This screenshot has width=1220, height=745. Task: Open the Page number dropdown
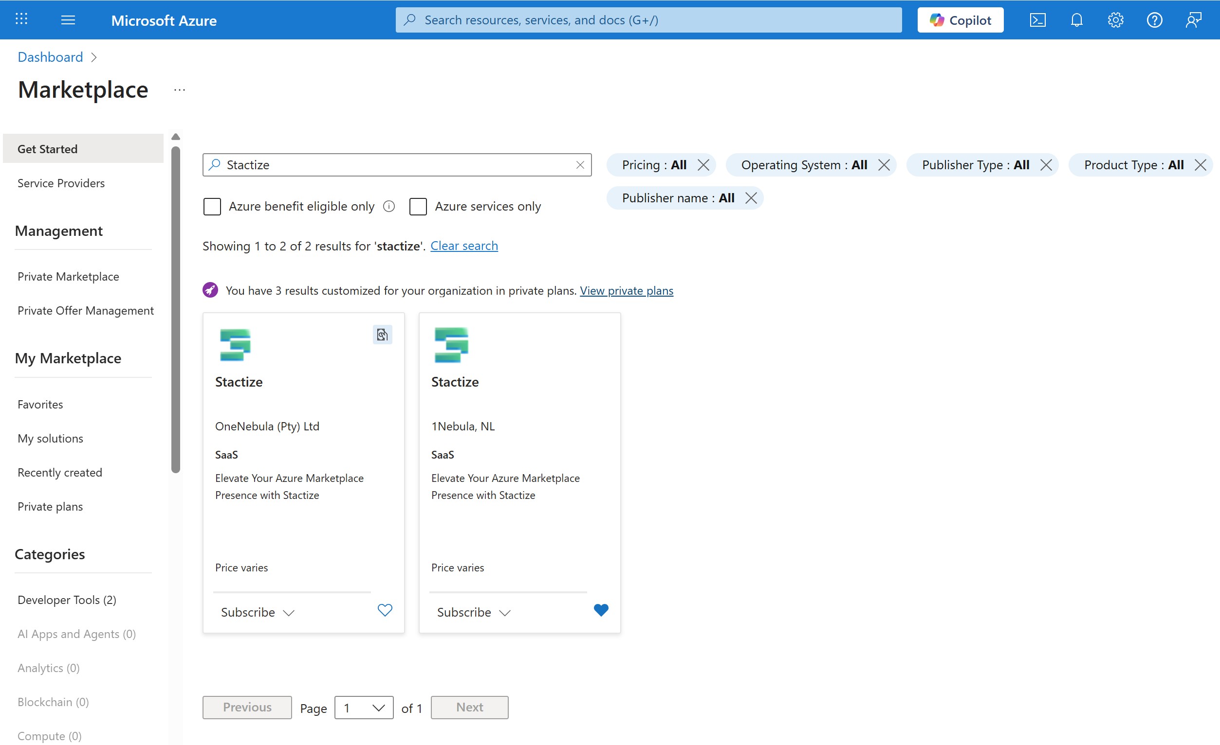[364, 708]
